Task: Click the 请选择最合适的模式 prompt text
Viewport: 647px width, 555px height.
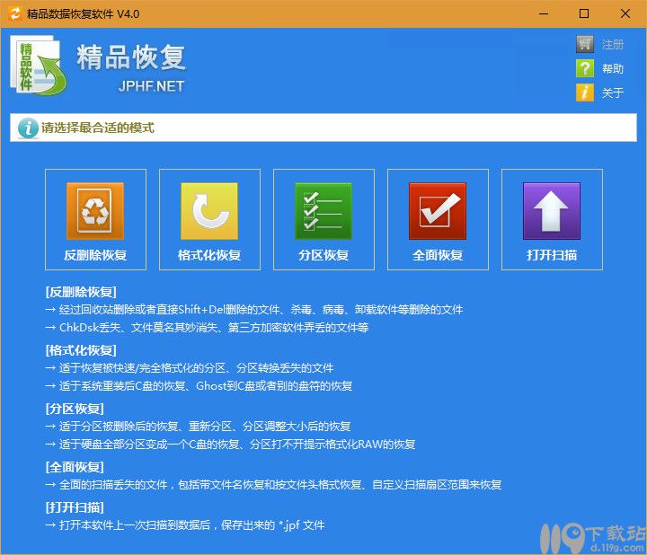Action: tap(97, 128)
